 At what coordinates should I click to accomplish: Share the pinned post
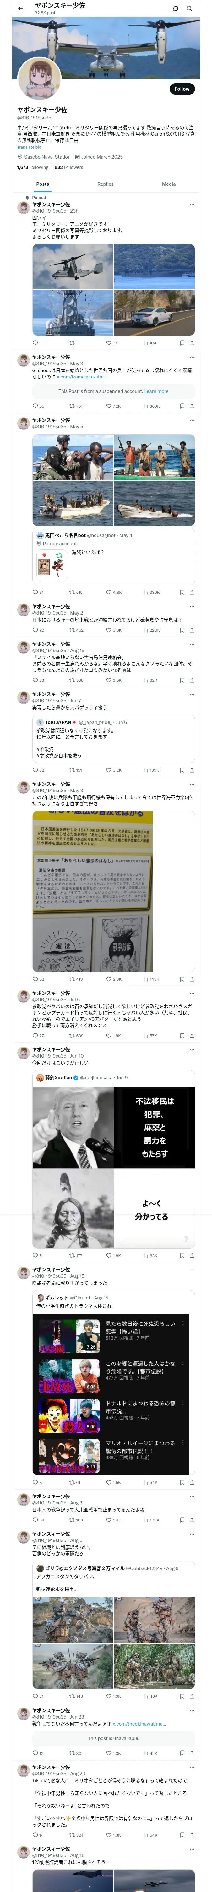pos(192,342)
